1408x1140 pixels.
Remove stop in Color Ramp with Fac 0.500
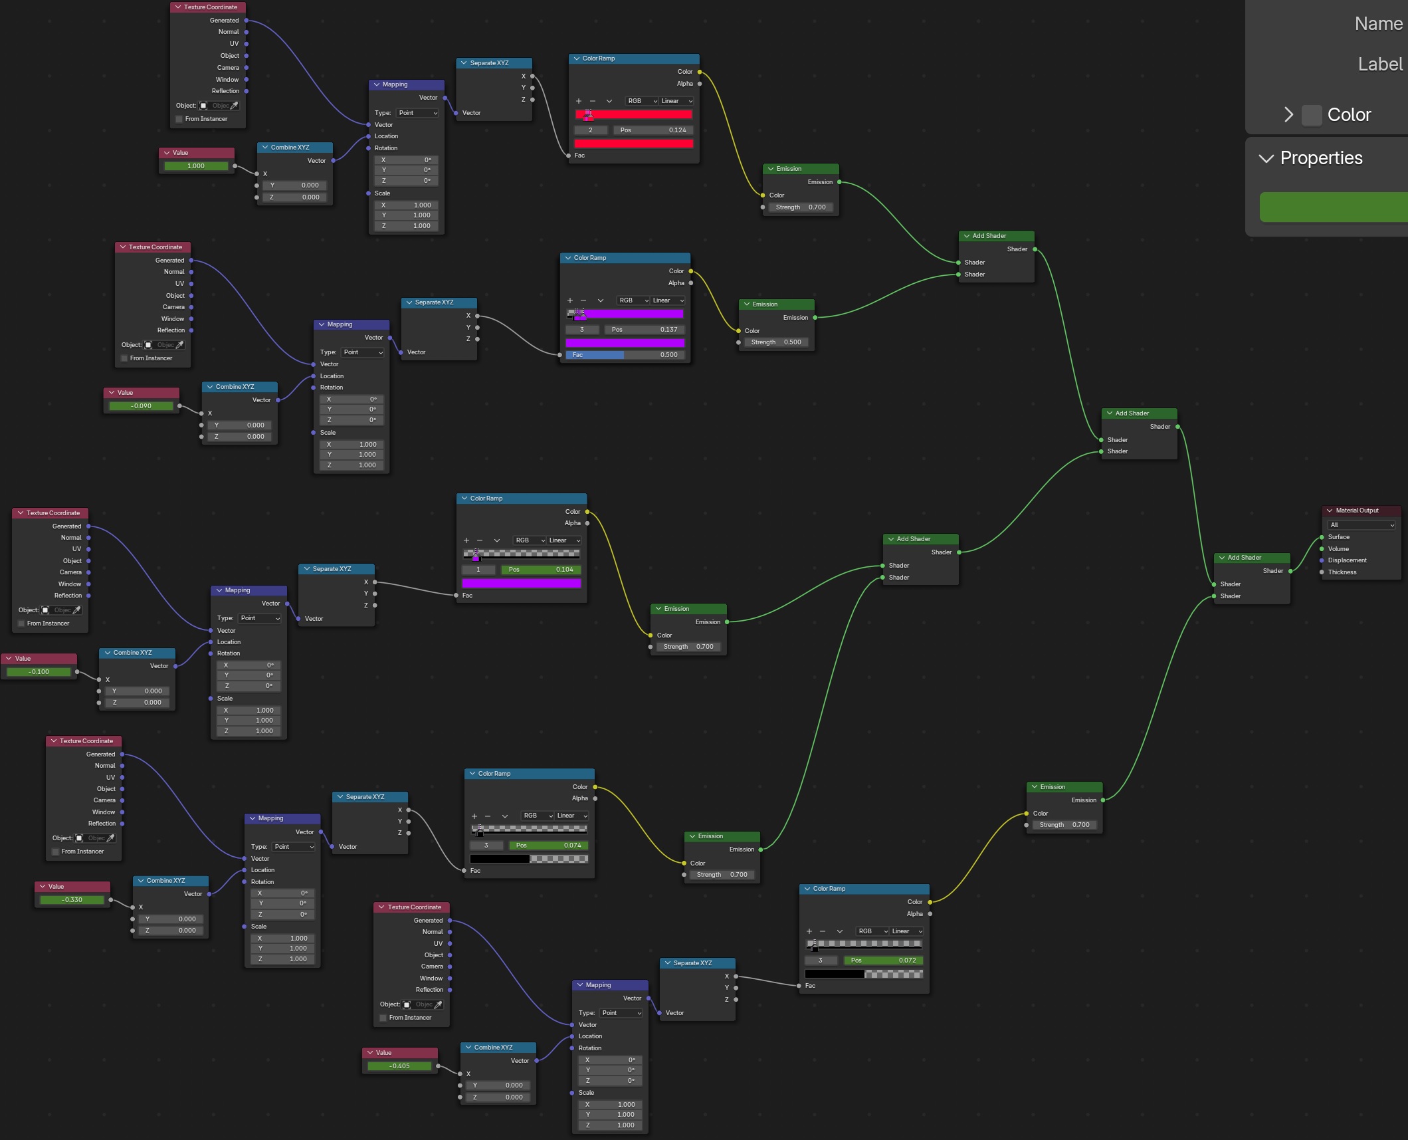(x=583, y=300)
